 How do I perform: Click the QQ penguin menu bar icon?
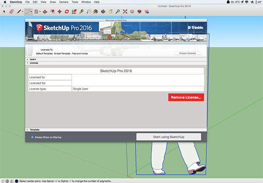pos(228,2)
